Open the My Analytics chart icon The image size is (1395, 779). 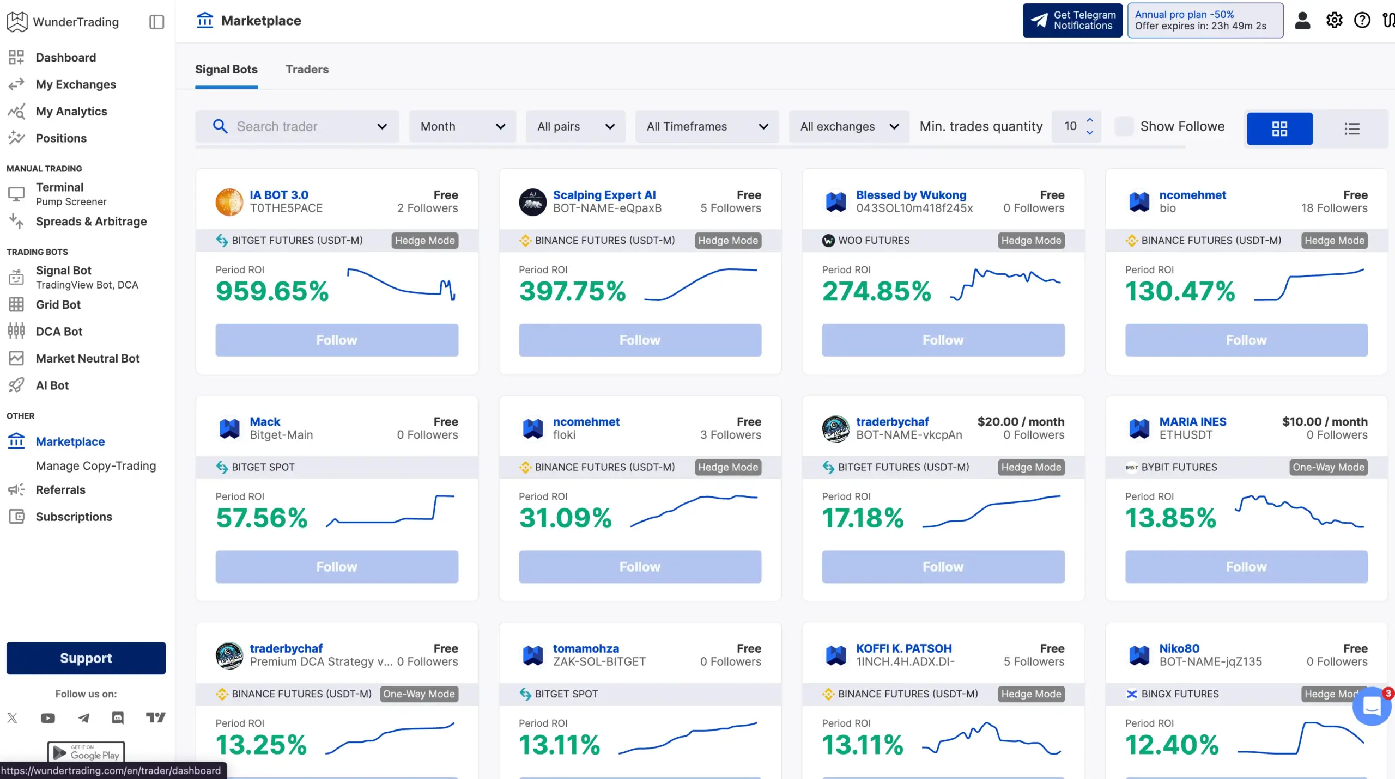click(x=16, y=111)
